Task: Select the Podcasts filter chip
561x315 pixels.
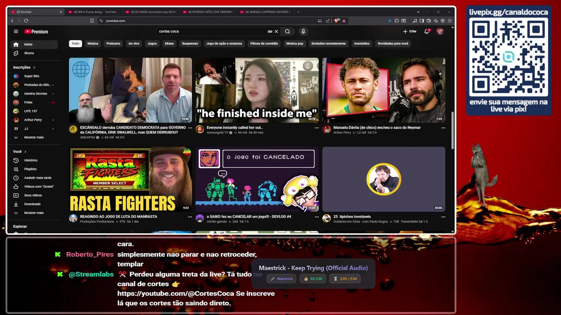Action: [113, 43]
